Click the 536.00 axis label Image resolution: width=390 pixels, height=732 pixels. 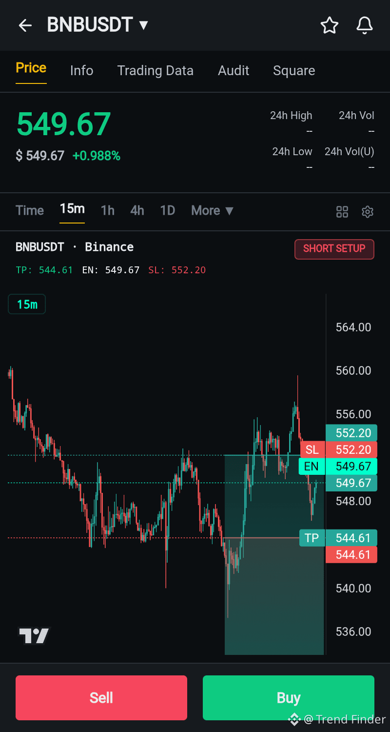point(353,631)
